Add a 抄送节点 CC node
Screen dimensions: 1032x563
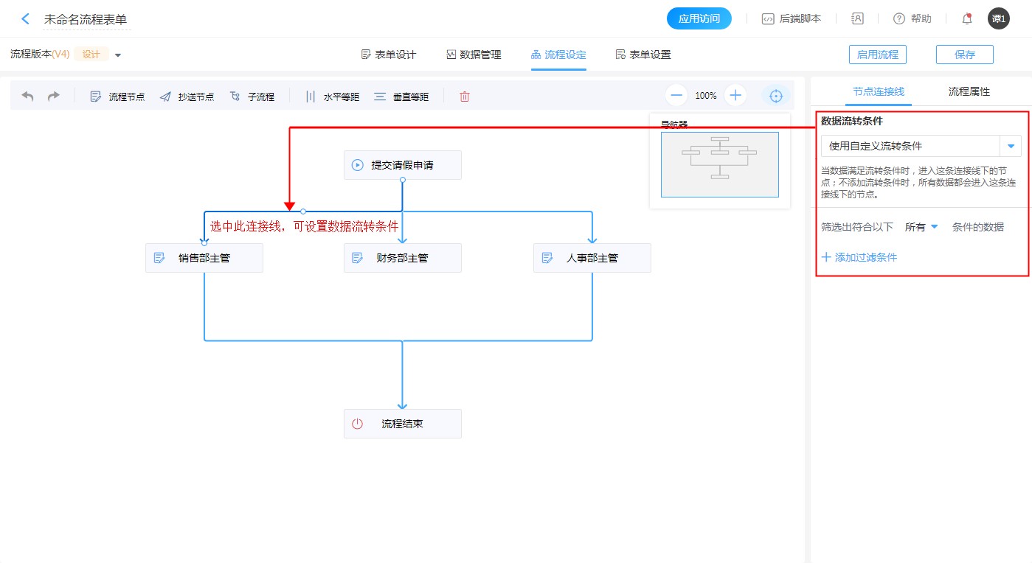point(187,97)
